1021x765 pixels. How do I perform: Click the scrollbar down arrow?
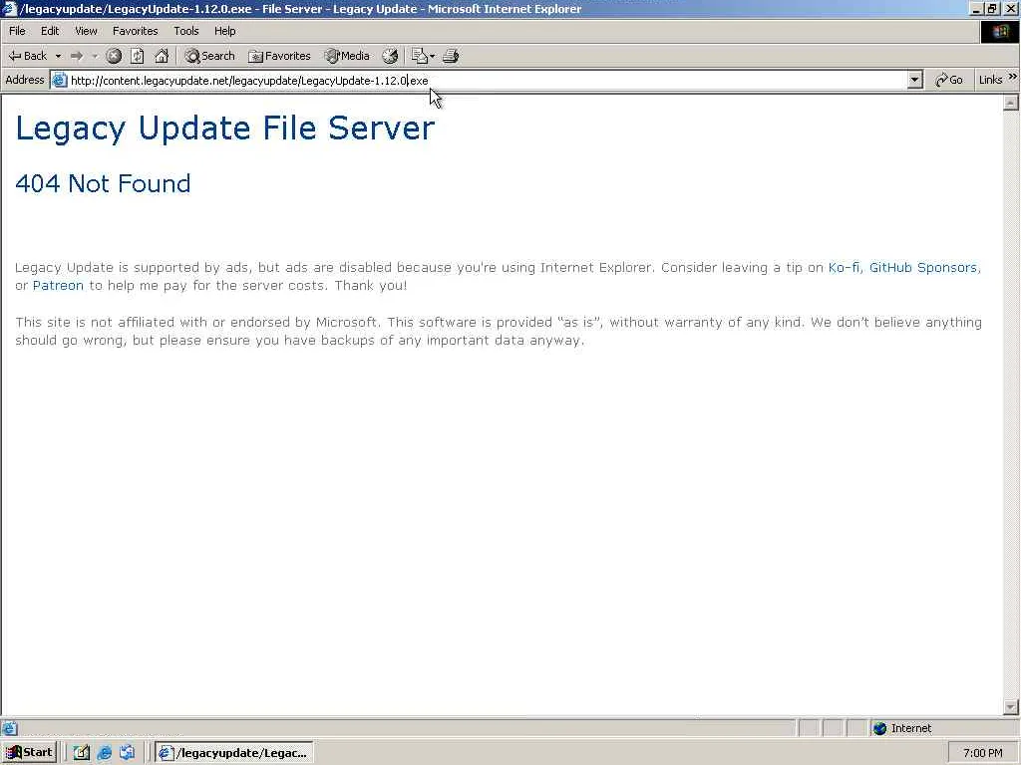(1011, 706)
